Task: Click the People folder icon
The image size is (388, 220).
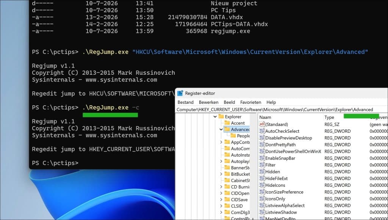Action: tap(233, 136)
